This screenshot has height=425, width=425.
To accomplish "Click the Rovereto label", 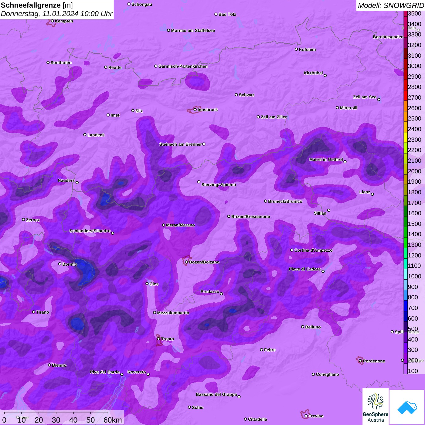I will coord(137,372).
